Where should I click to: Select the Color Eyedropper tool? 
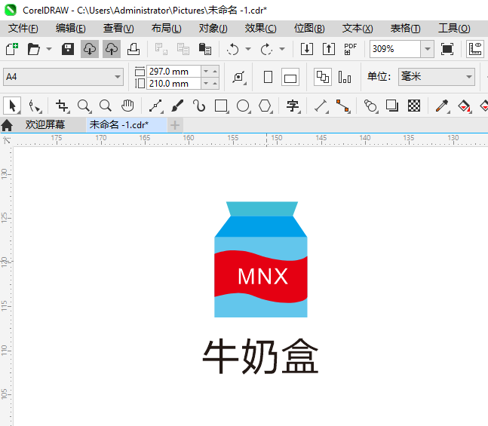[x=442, y=106]
